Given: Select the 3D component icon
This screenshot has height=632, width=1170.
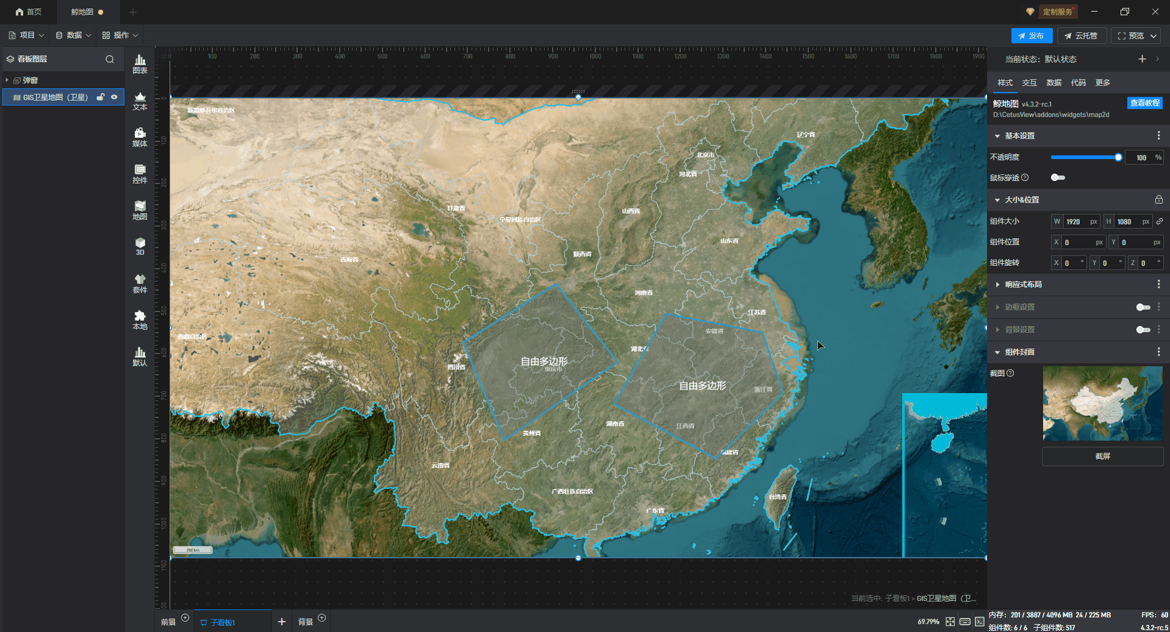Looking at the screenshot, I should point(140,246).
